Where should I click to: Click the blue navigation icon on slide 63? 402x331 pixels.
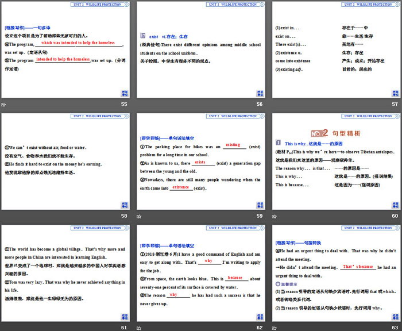(x=396, y=316)
